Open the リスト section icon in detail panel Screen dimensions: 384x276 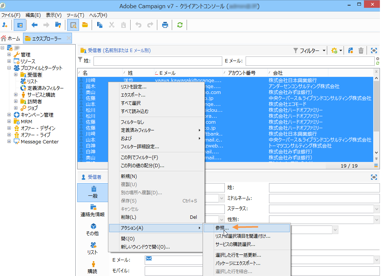(x=93, y=249)
